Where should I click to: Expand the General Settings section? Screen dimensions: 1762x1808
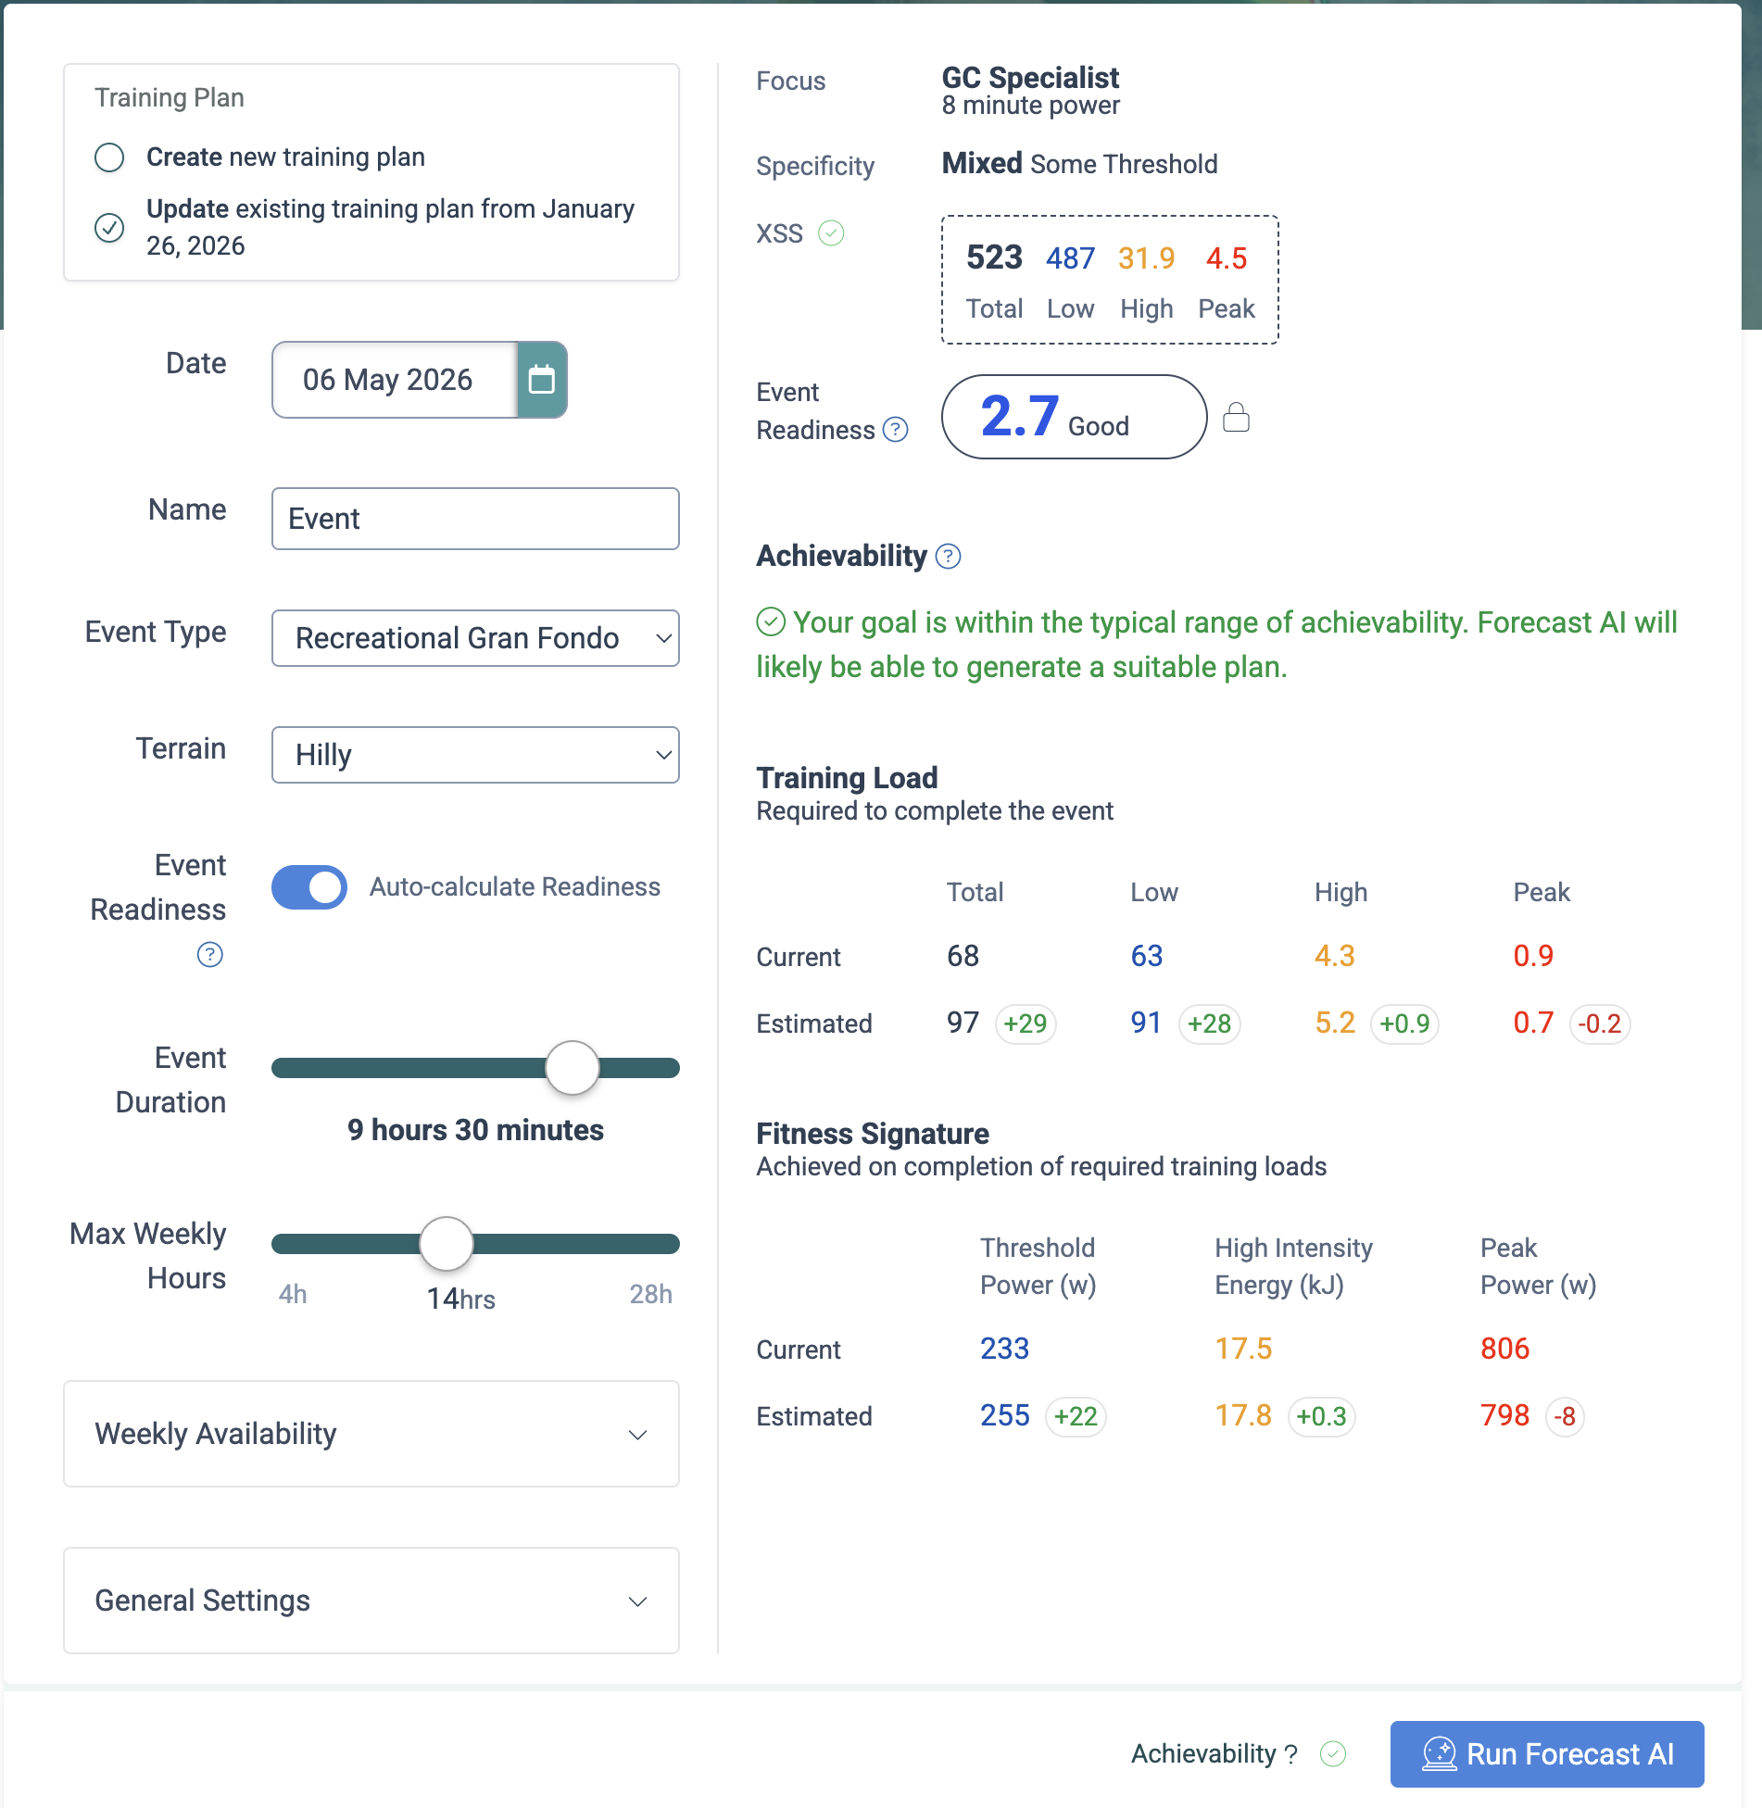(371, 1601)
